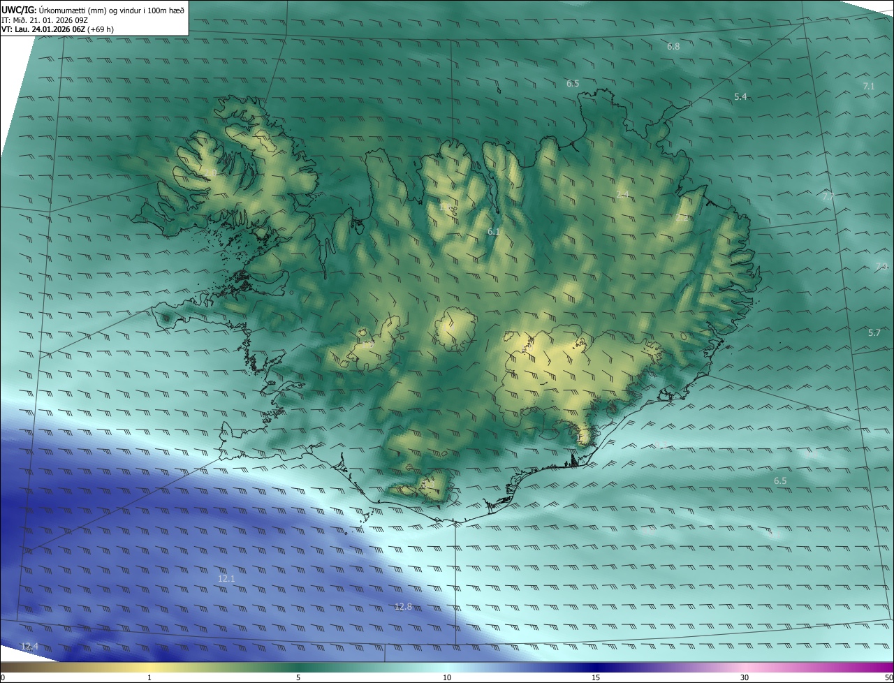
Task: Click the 10 label on the colour scale
Action: tap(447, 677)
